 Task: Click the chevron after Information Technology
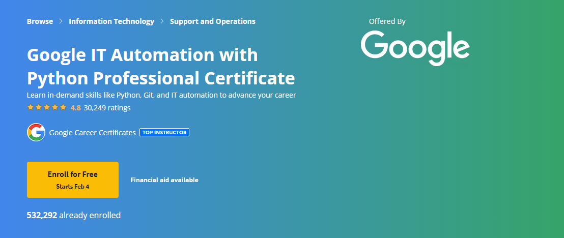[162, 21]
